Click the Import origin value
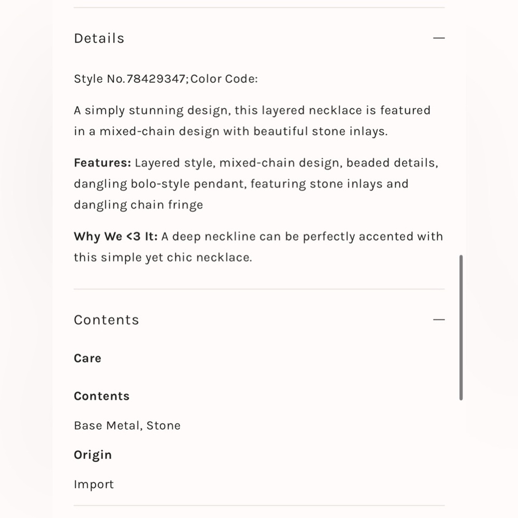 94,485
